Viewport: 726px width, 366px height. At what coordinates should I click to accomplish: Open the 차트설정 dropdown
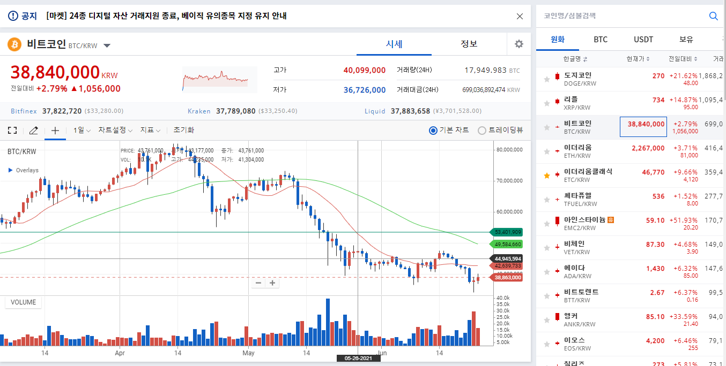(x=115, y=130)
